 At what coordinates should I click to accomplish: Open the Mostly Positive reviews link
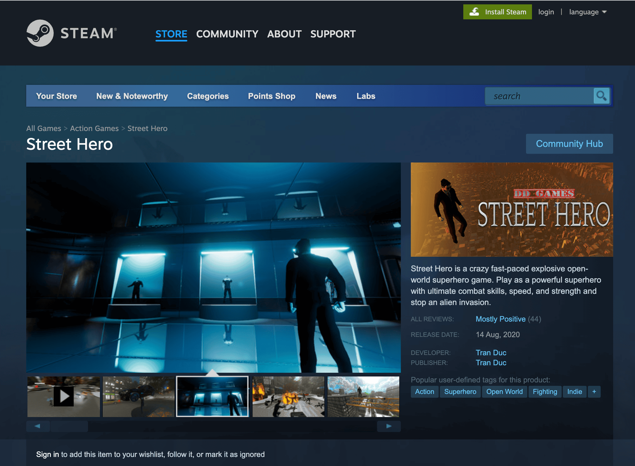pos(500,319)
